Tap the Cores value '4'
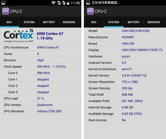 pos(38,54)
